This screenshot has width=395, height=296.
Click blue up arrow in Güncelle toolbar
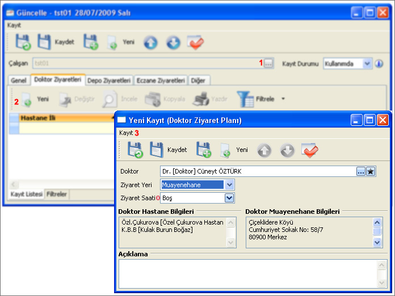coord(150,43)
